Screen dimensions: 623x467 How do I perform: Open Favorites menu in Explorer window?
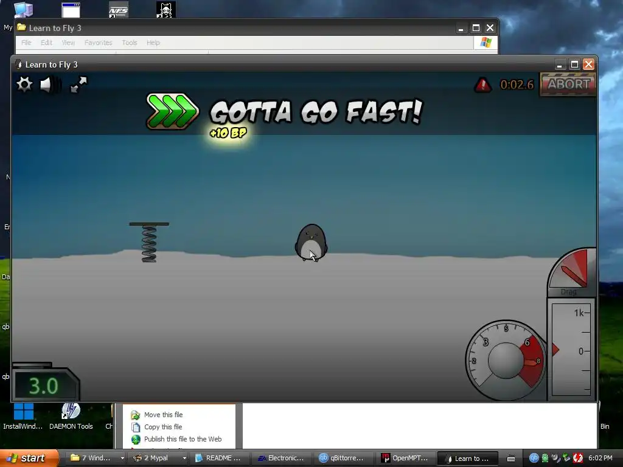pyautogui.click(x=98, y=43)
